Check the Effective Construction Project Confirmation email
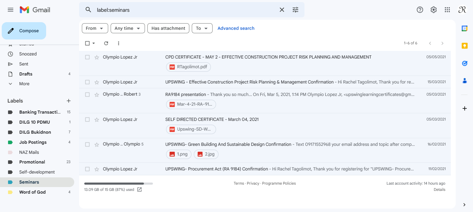Image resolution: width=473 pixels, height=212 pixels. coord(87,82)
